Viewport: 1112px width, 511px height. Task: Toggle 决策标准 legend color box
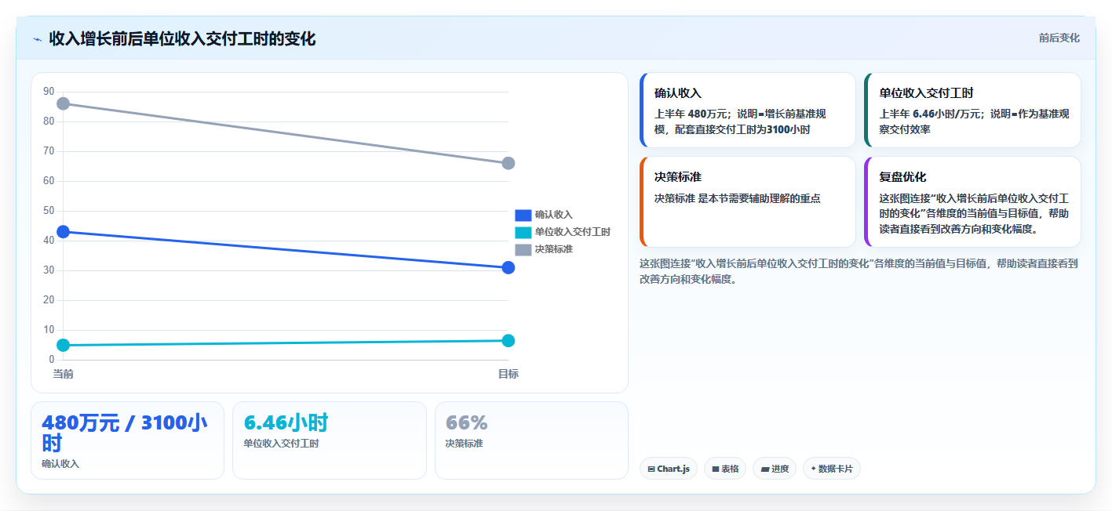(x=523, y=249)
